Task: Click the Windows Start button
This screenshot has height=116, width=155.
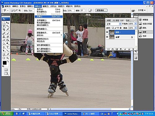Action: [x=7, y=114]
